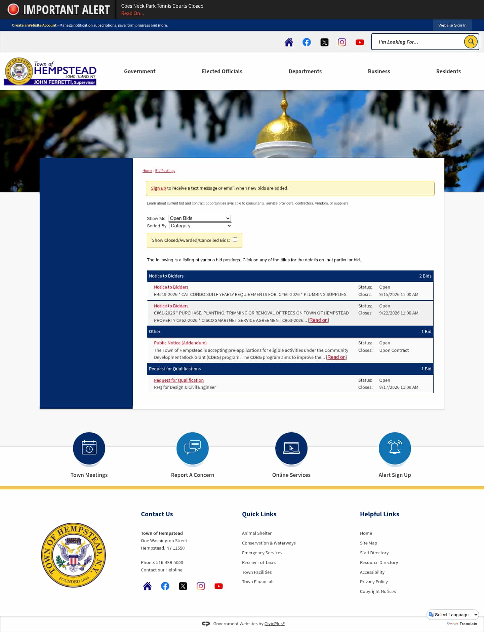The image size is (484, 632).
Task: Open the Sorted By Category dropdown
Action: [201, 226]
